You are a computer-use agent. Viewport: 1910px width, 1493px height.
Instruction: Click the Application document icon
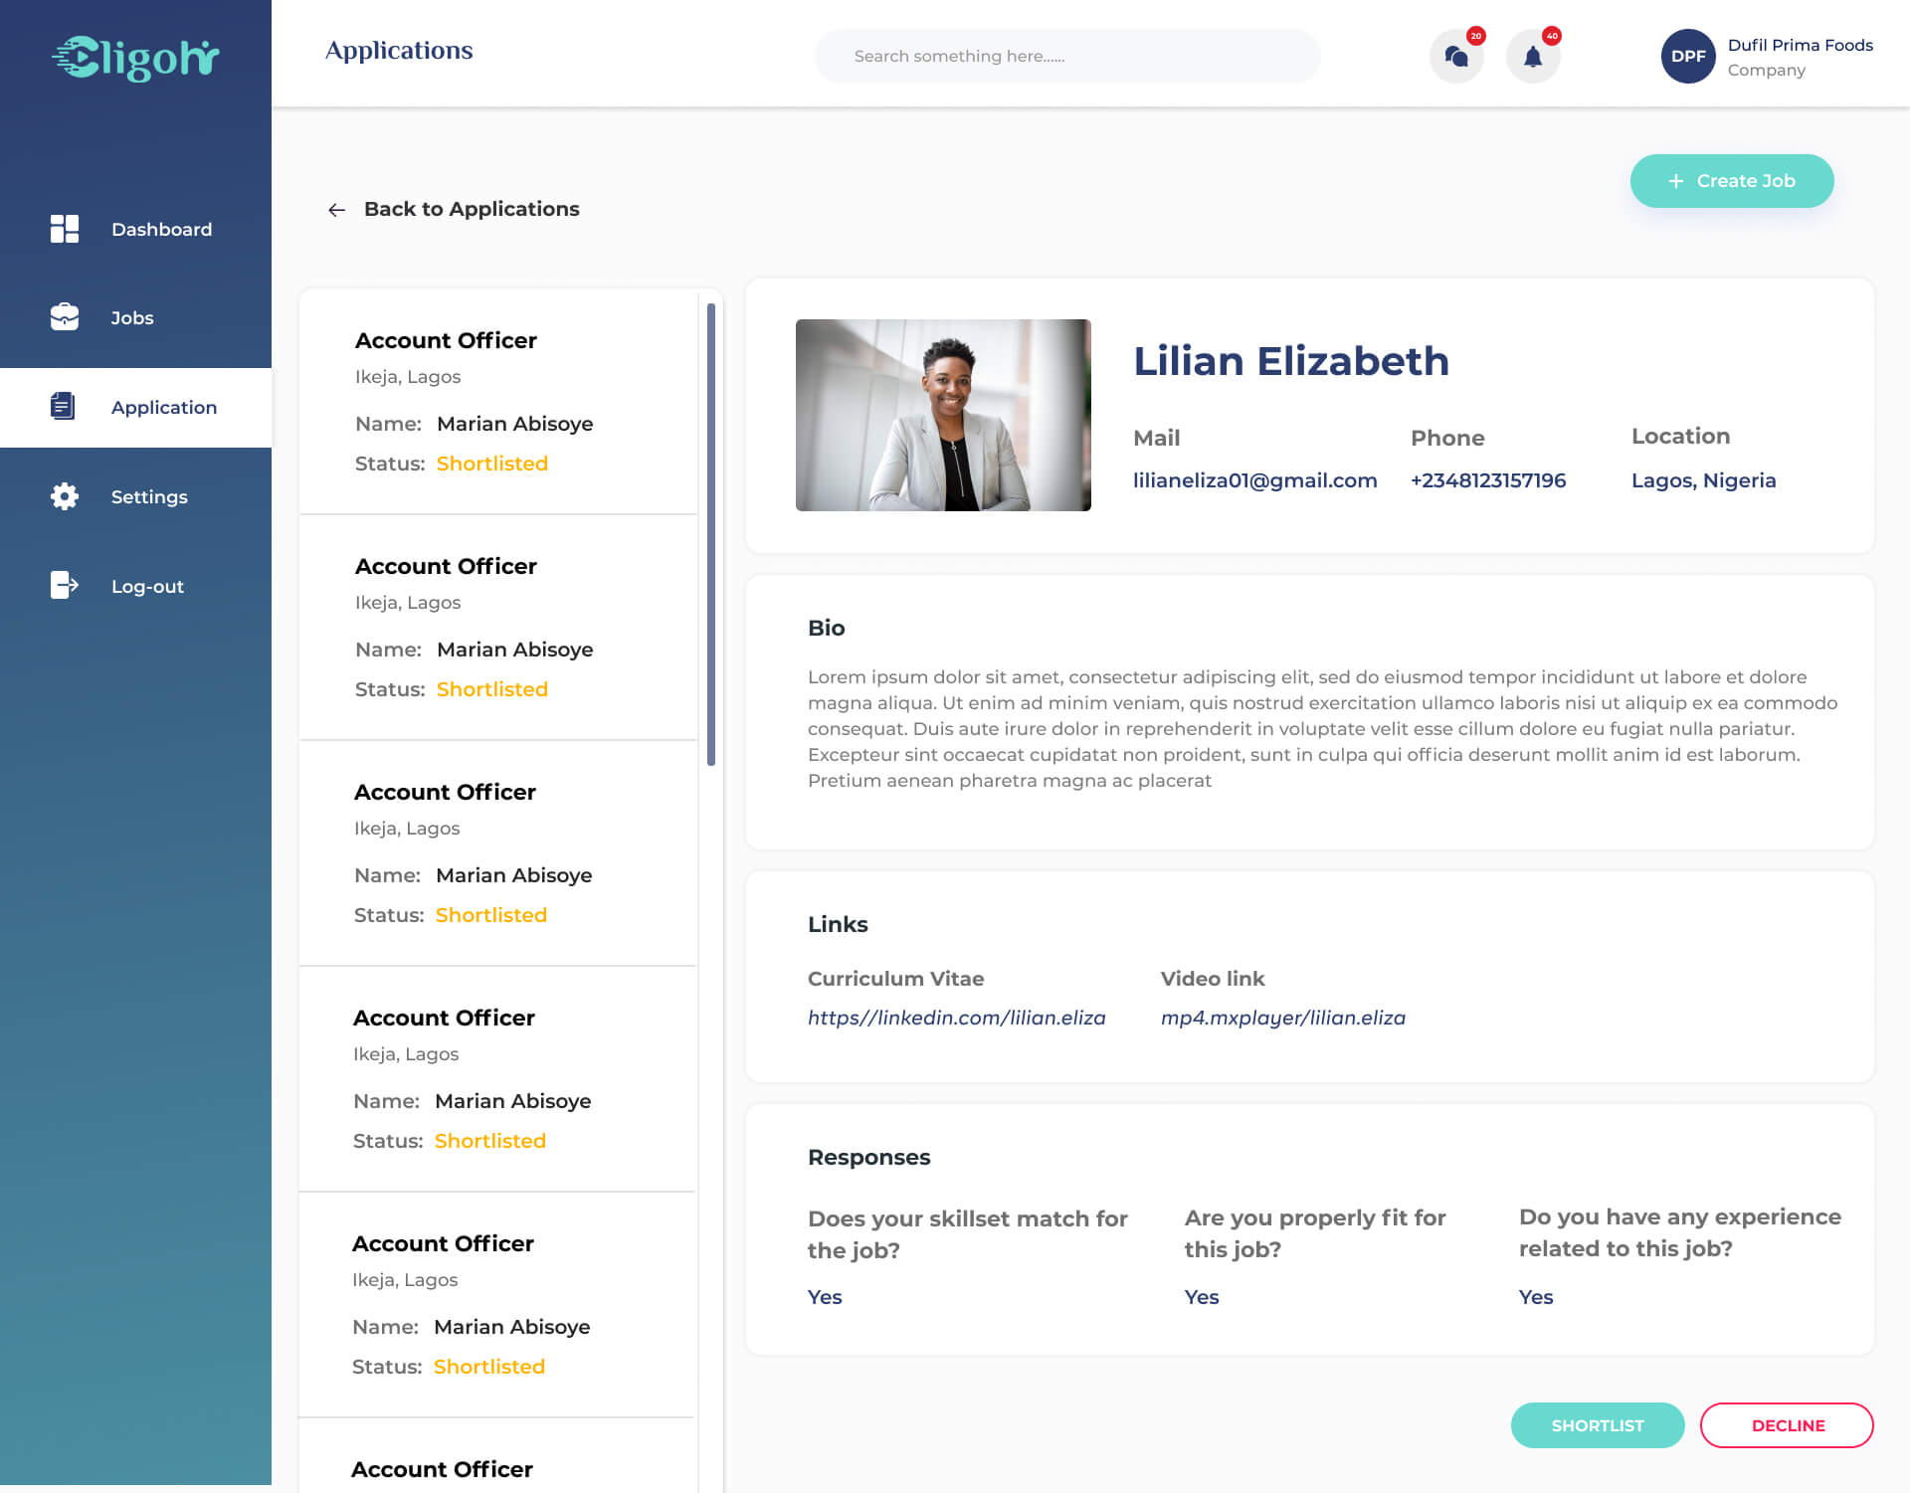63,406
